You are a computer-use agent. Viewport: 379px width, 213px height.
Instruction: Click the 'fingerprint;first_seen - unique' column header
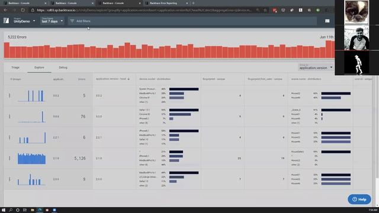(265, 79)
